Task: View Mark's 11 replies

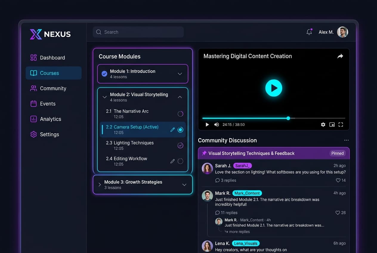Action: (x=226, y=213)
